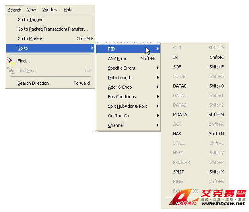Image resolution: width=249 pixels, height=212 pixels.
Task: Choose MDATA from the PID list
Action: (180, 115)
